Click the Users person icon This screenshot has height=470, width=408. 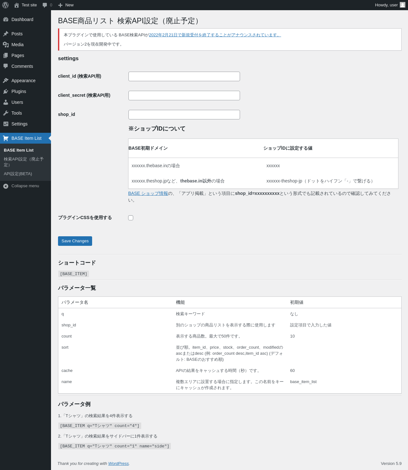6,102
